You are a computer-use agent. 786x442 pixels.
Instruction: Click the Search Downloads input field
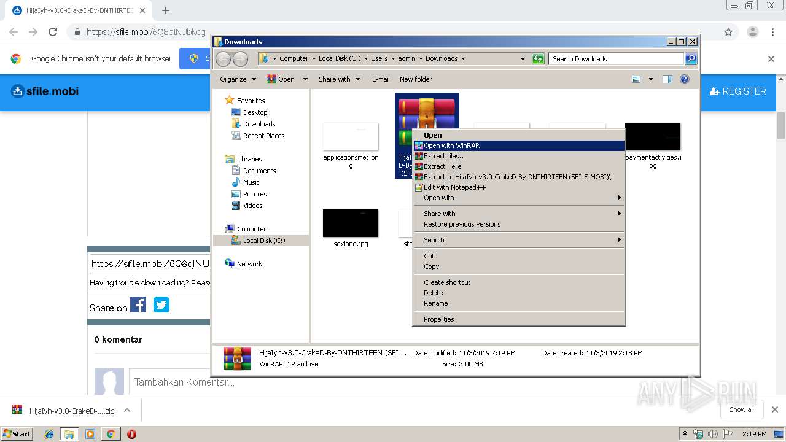(616, 59)
